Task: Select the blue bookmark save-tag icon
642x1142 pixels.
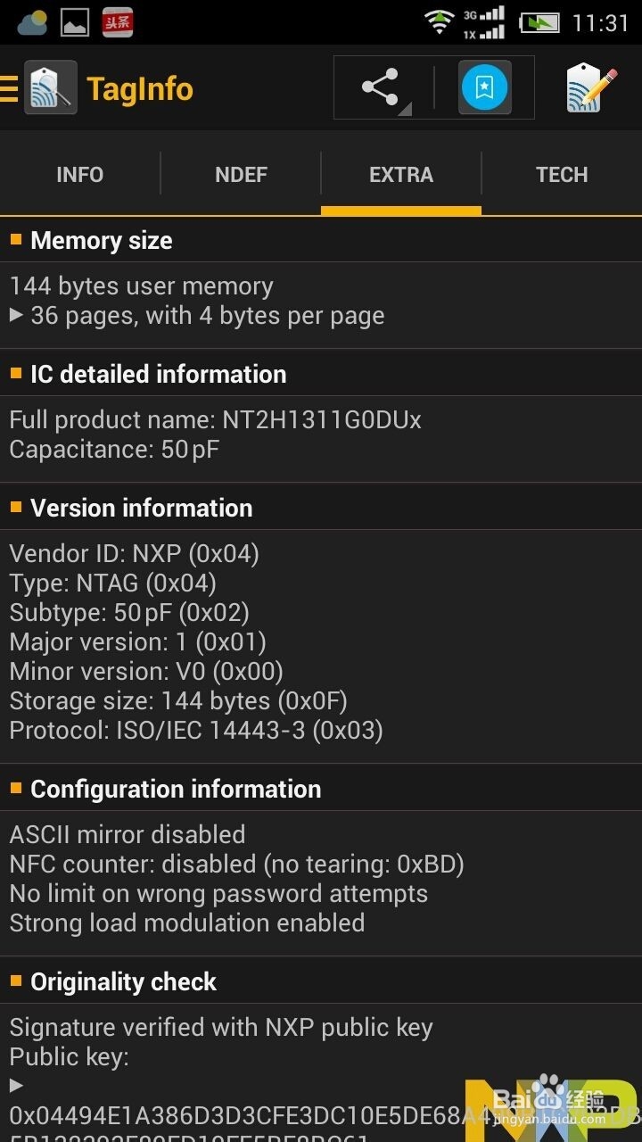Action: pyautogui.click(x=482, y=87)
